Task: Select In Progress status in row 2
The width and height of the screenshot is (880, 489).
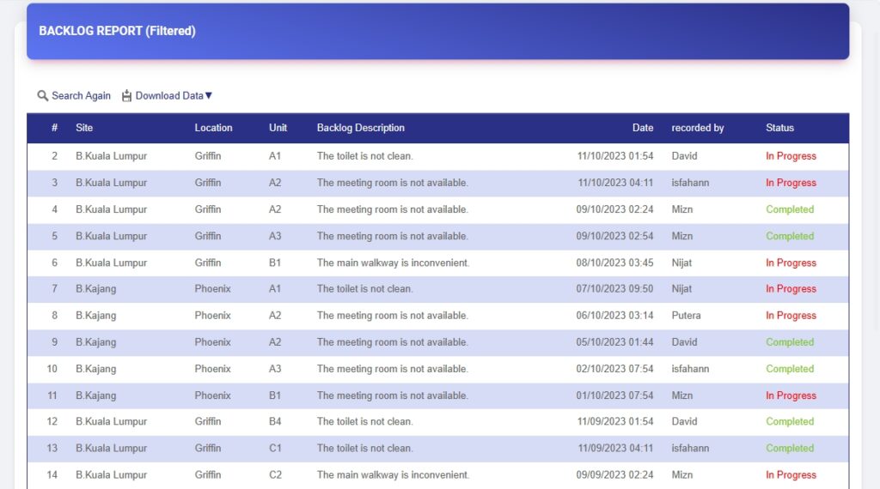Action: [791, 156]
